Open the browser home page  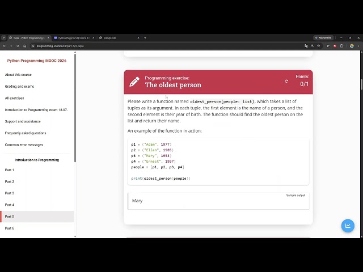point(25,46)
